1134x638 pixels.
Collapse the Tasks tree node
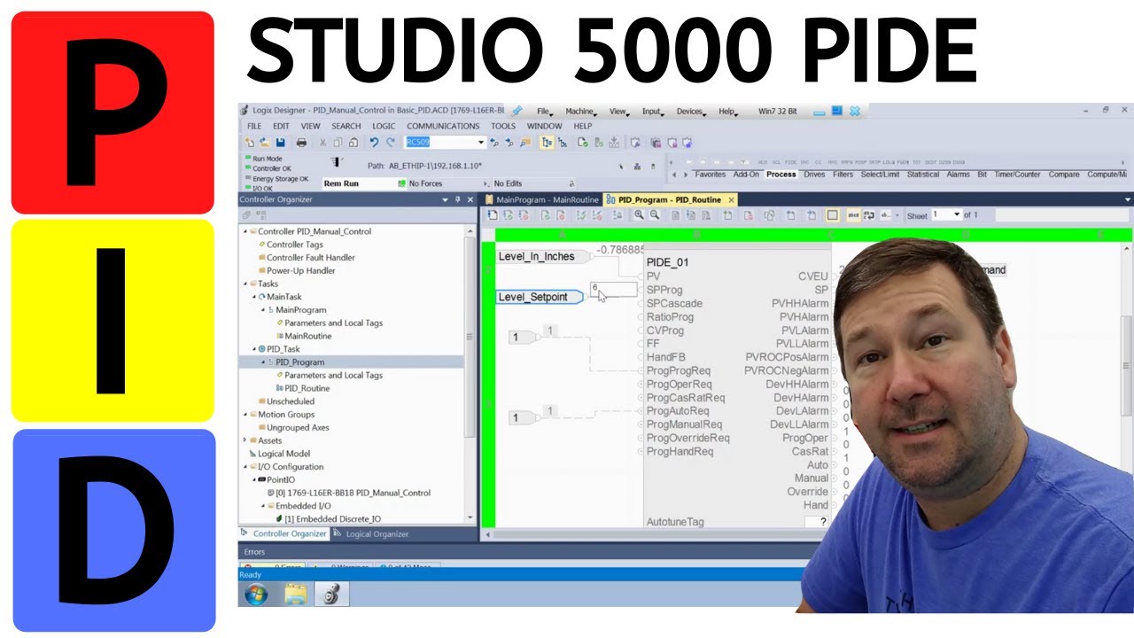(244, 284)
